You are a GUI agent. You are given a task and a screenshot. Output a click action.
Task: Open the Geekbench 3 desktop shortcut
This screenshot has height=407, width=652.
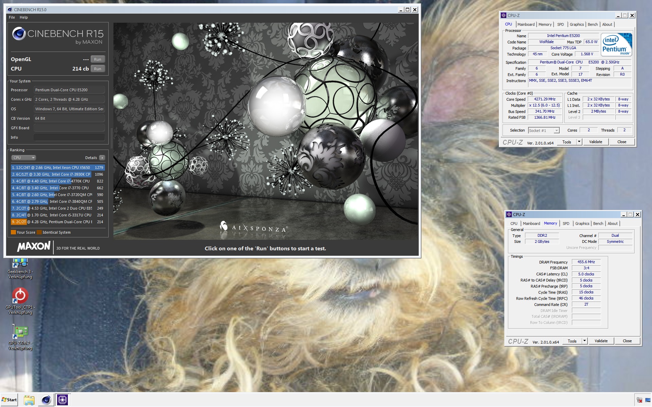click(20, 269)
